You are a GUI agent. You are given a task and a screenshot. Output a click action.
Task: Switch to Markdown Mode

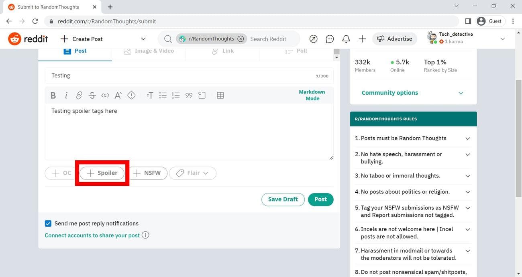pyautogui.click(x=312, y=95)
